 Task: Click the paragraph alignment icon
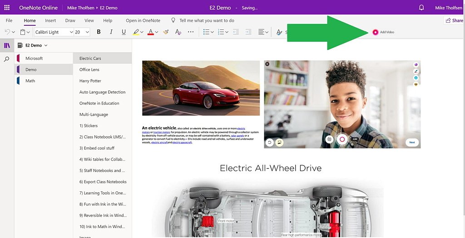click(x=261, y=32)
